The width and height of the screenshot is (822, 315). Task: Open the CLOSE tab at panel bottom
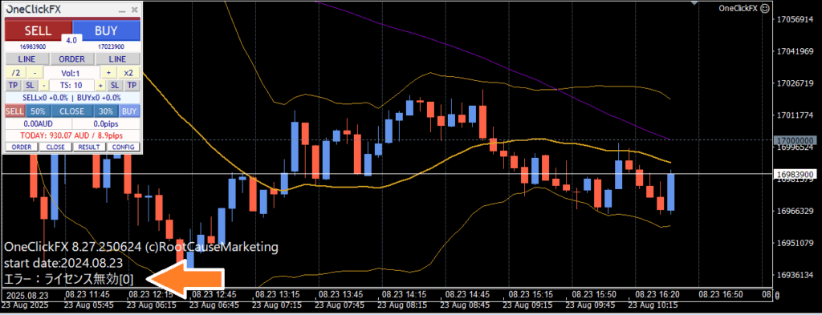pyautogui.click(x=55, y=147)
